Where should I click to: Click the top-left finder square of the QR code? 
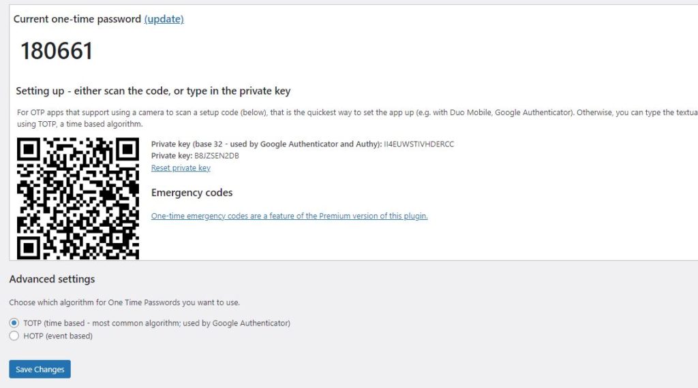pyautogui.click(x=29, y=149)
